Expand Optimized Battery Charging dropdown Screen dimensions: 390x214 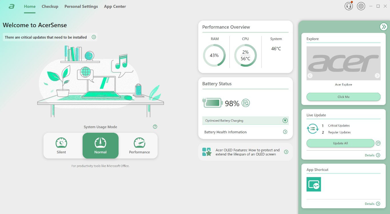[x=285, y=120]
